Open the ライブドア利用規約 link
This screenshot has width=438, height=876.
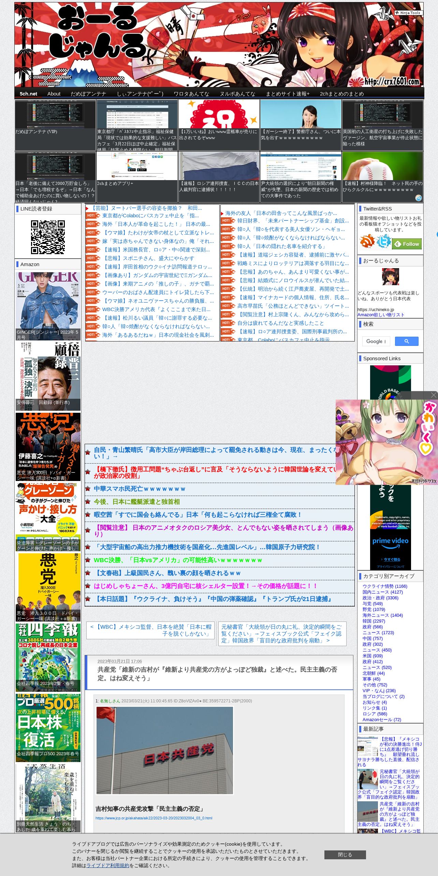108,865
